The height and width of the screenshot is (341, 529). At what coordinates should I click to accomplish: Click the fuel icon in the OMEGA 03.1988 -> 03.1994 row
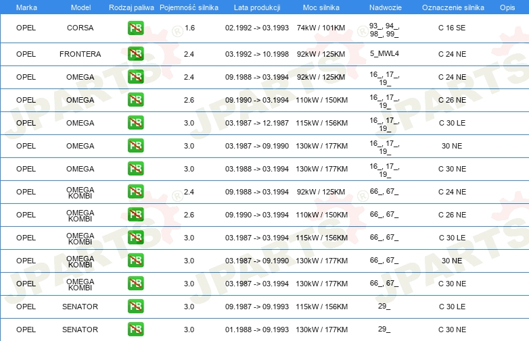click(x=135, y=168)
